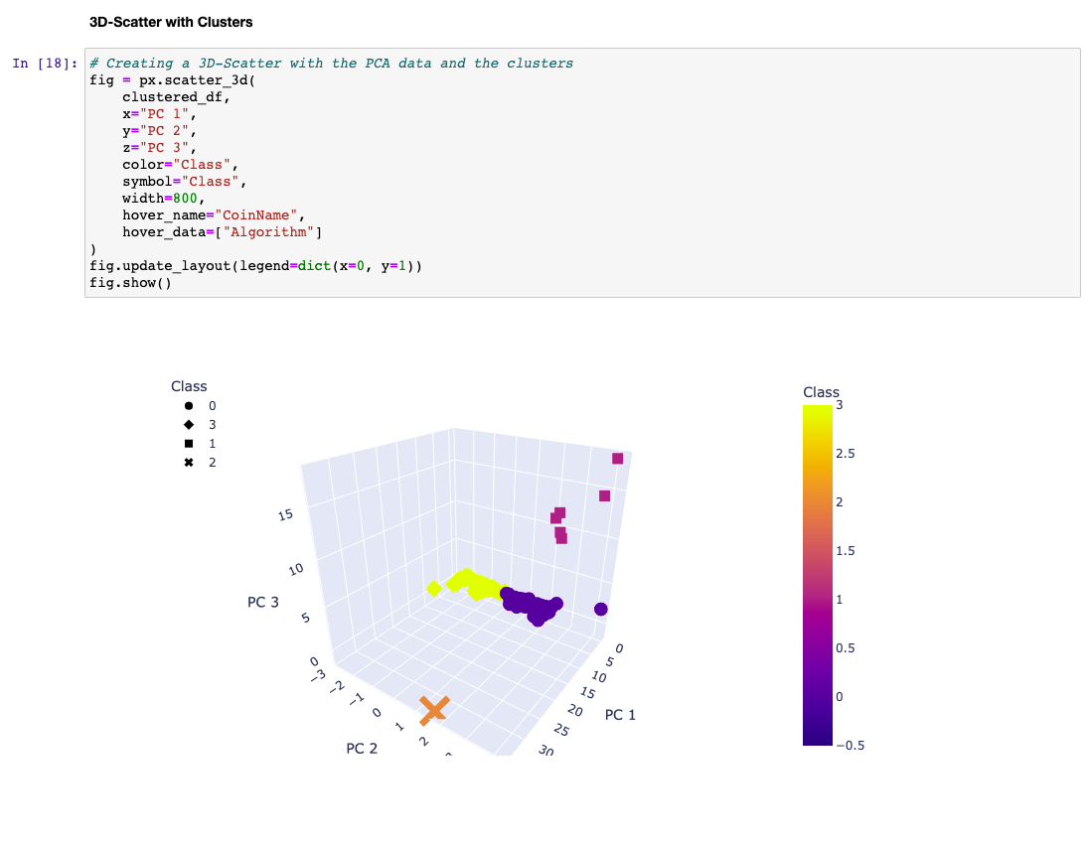Select the In [18] cell prompt
1090x843 pixels.
[x=45, y=64]
